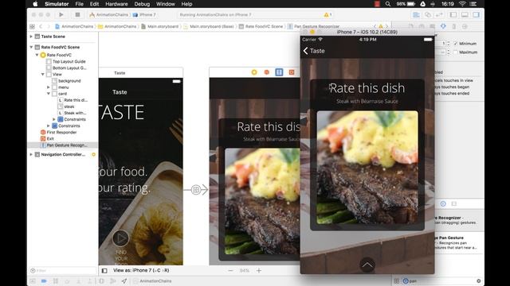
Task: Open the Identity inspector tab
Action: [x=432, y=26]
